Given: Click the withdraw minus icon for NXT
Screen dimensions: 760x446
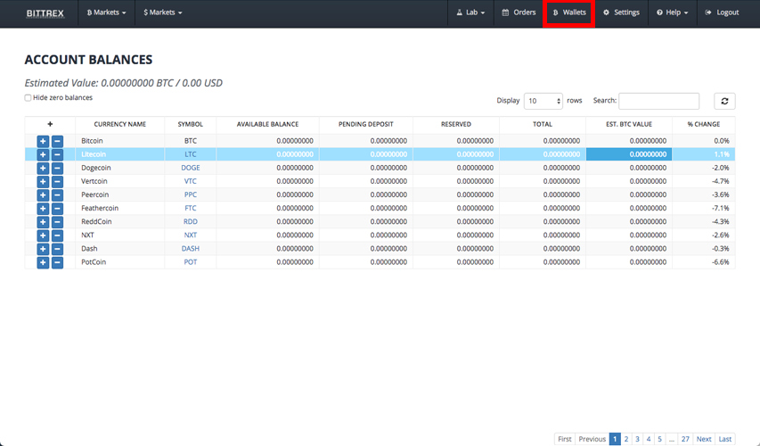Looking at the screenshot, I should tap(57, 235).
